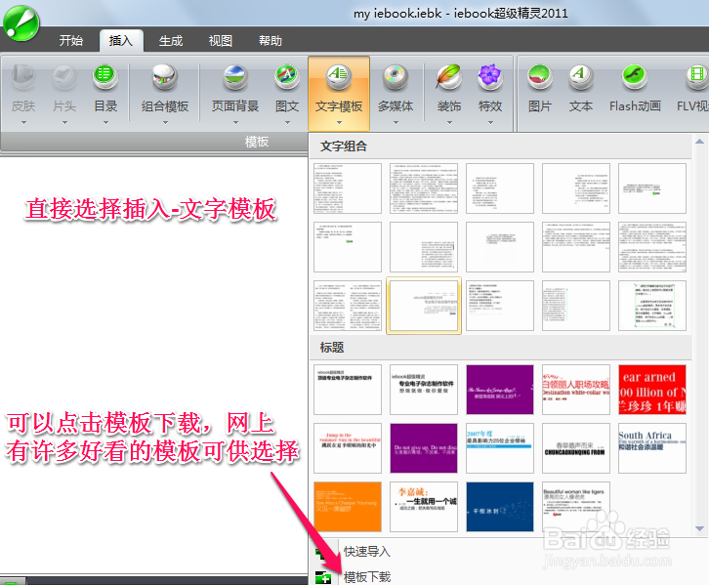Click the 多媒体 disc icon
The image size is (709, 585).
pos(396,78)
